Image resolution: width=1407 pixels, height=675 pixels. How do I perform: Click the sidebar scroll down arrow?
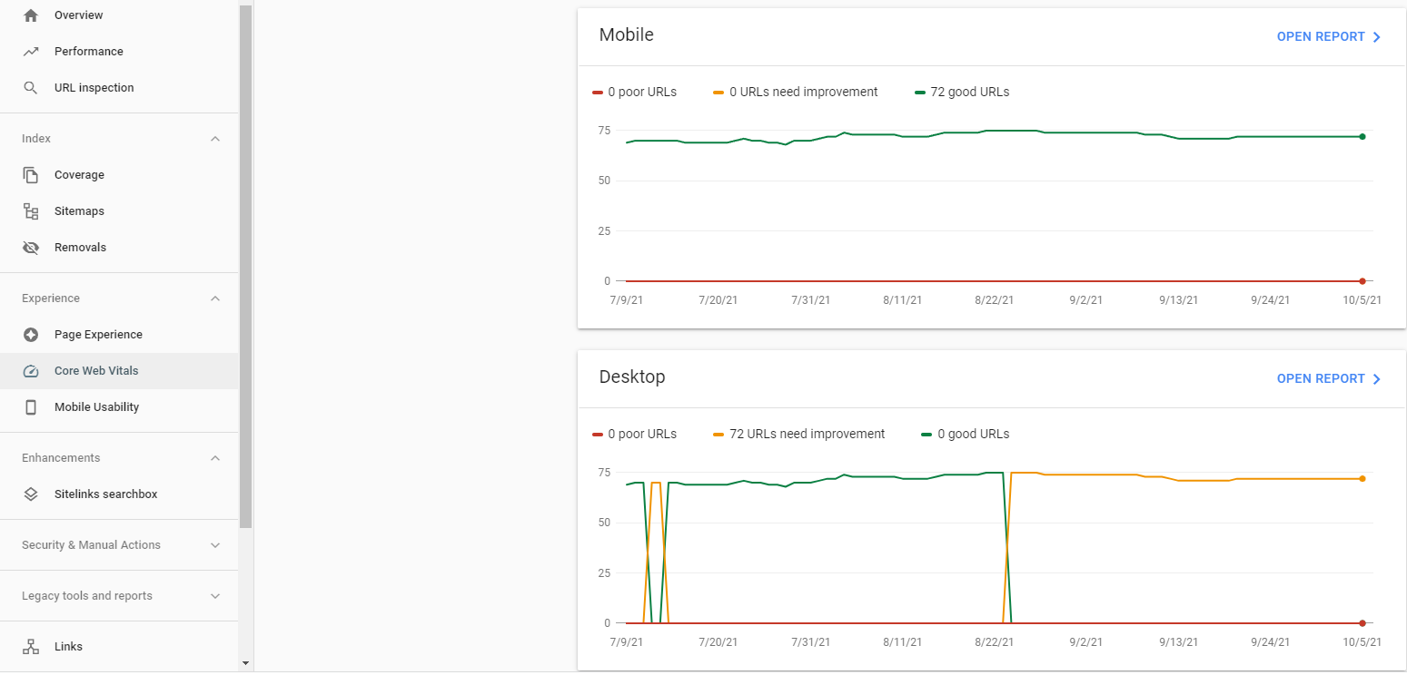pos(245,663)
